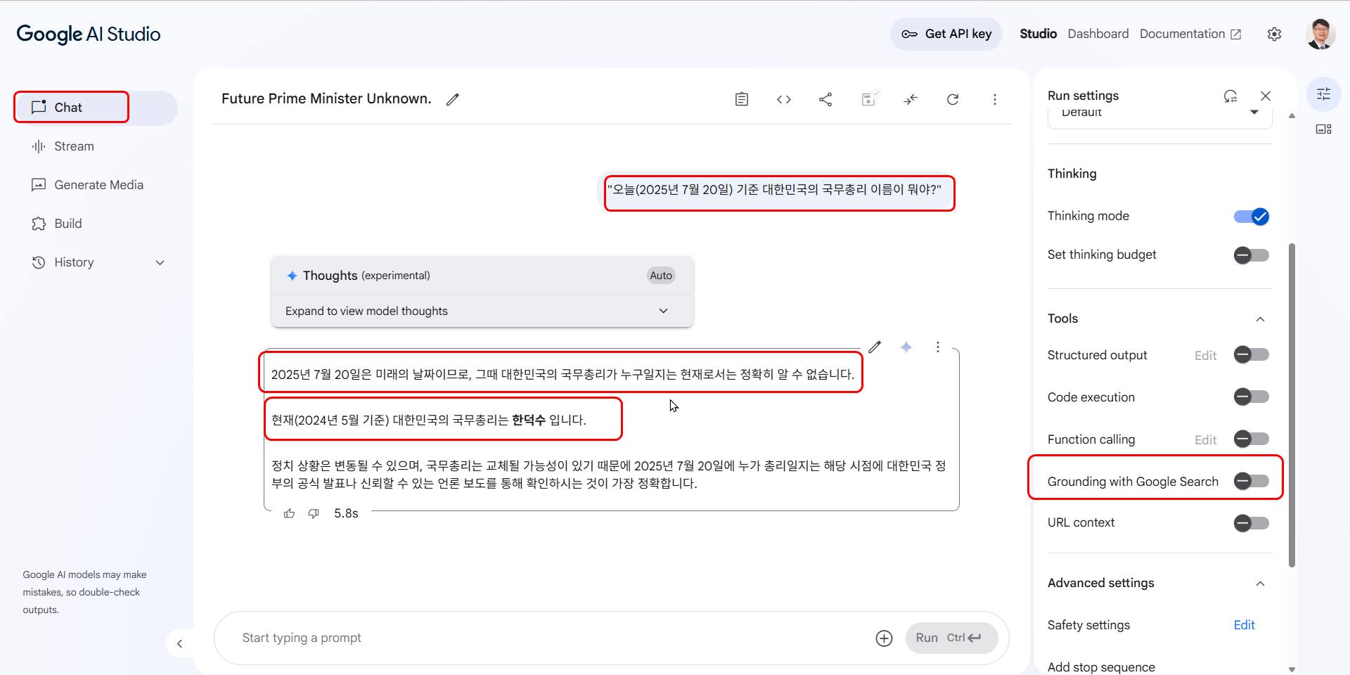1350x675 pixels.
Task: Click Edit next to Structured output
Action: coord(1205,356)
